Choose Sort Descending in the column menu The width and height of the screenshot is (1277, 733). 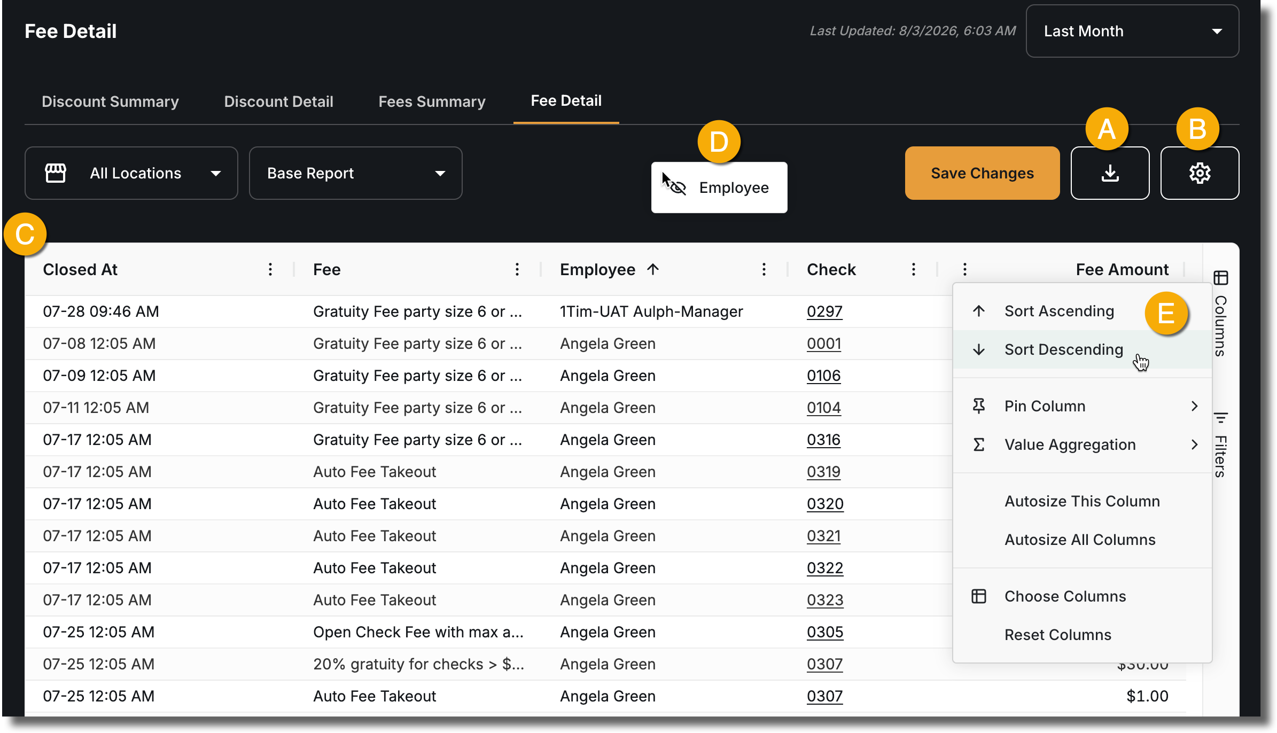[x=1083, y=349]
